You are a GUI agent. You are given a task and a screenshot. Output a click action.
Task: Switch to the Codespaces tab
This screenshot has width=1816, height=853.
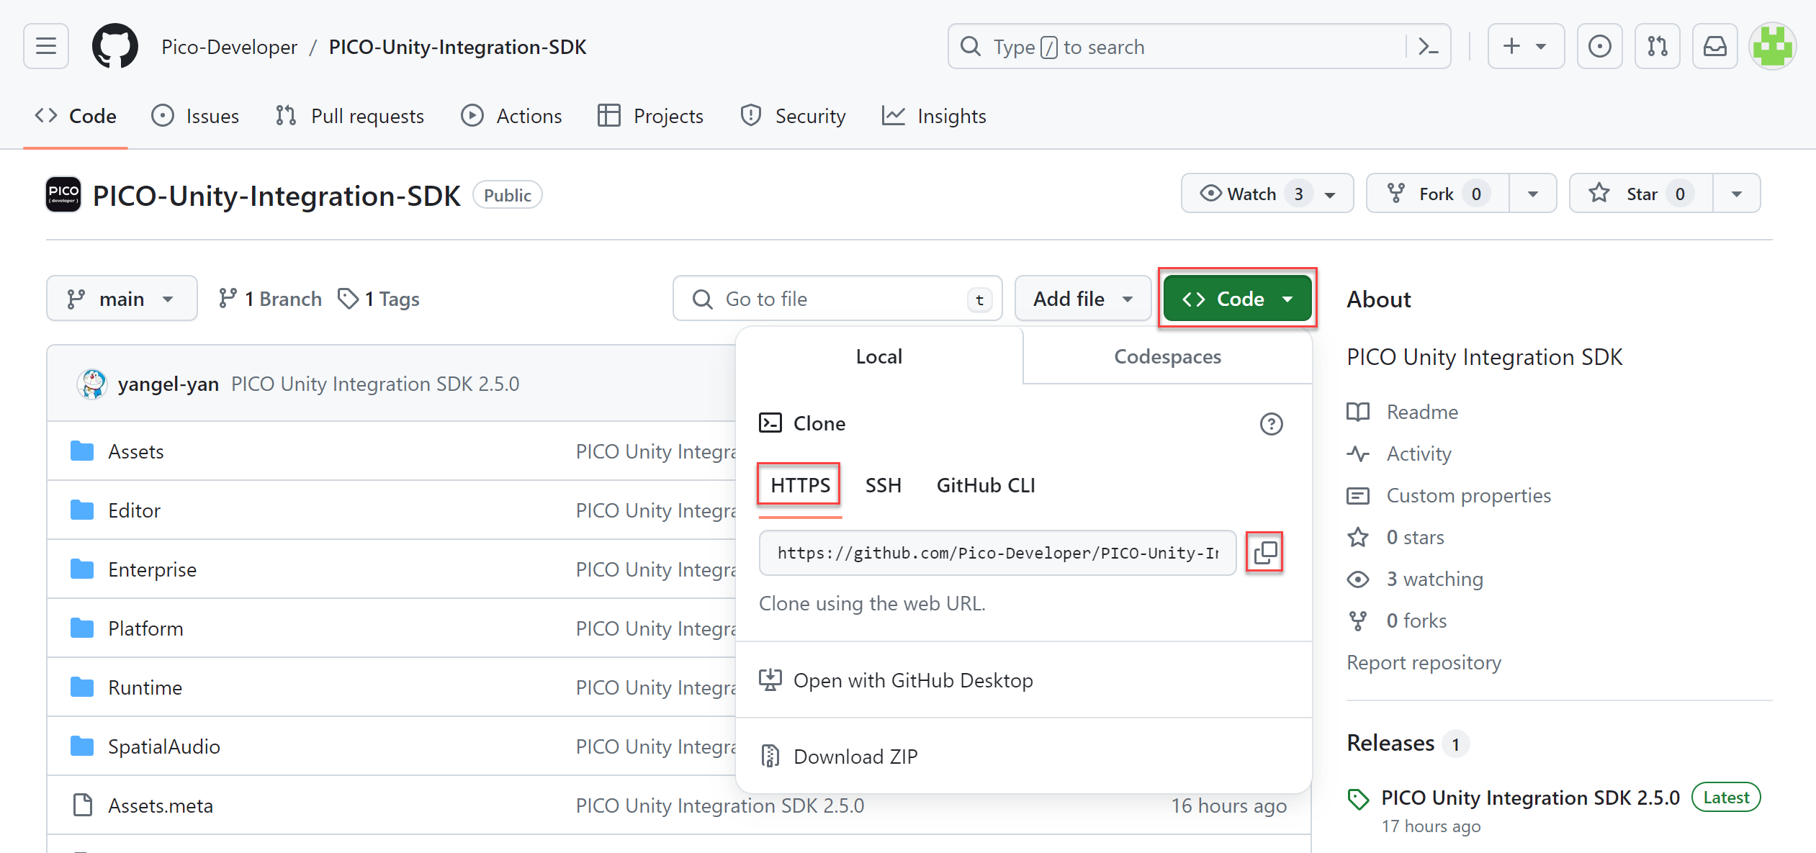[x=1167, y=356]
